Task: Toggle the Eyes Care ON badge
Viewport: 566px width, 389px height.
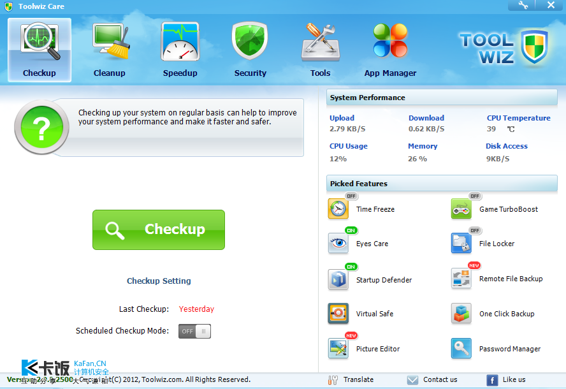Action: [351, 230]
